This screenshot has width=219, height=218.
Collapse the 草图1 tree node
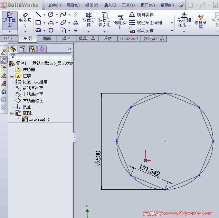tap(12, 114)
